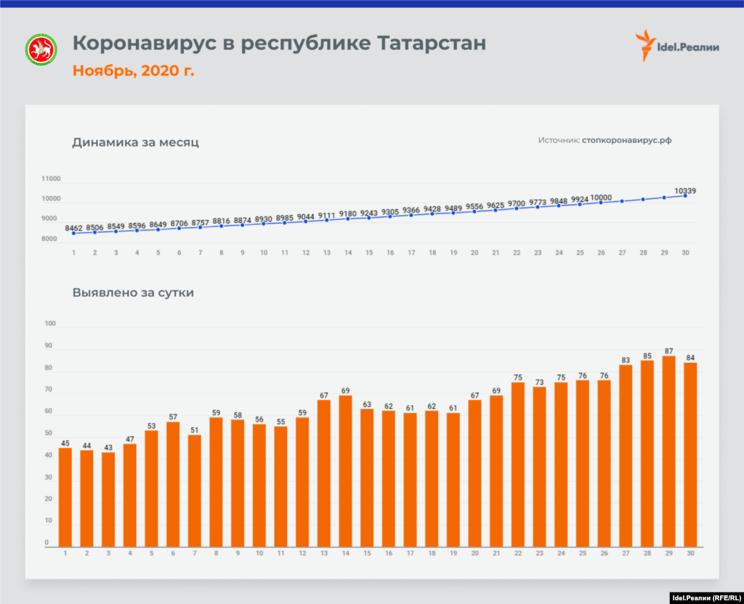Click the 'Динамика за месяц' chart heading
The image size is (744, 604).
click(x=135, y=142)
